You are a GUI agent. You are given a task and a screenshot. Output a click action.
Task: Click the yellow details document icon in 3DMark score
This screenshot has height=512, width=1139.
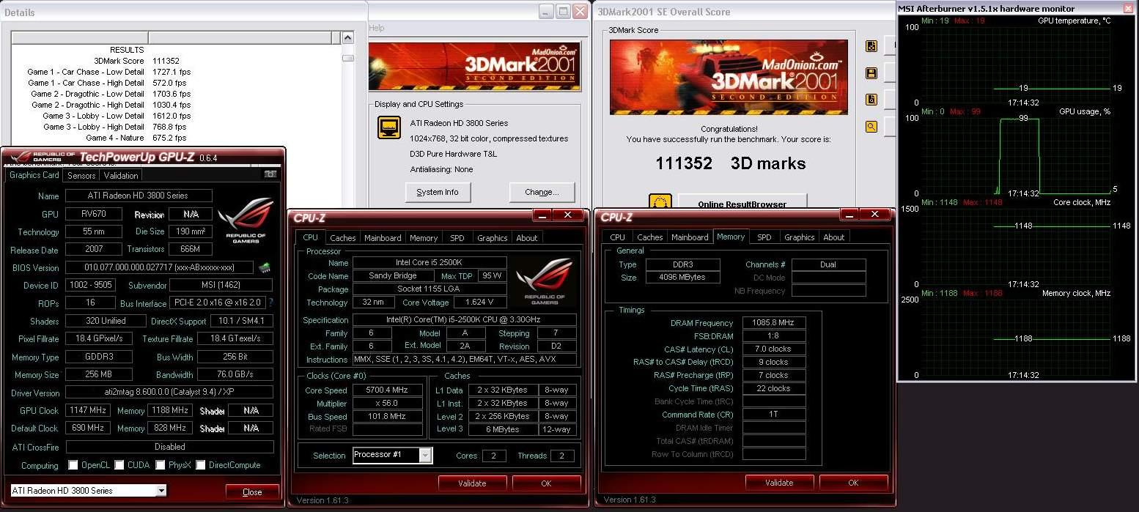pyautogui.click(x=871, y=100)
